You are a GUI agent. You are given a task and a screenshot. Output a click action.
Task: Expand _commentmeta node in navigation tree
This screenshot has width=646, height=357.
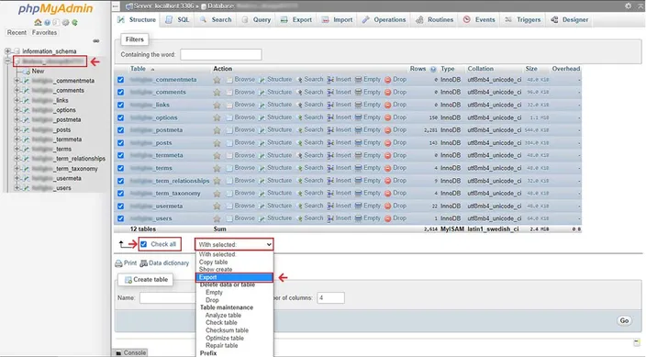point(17,81)
